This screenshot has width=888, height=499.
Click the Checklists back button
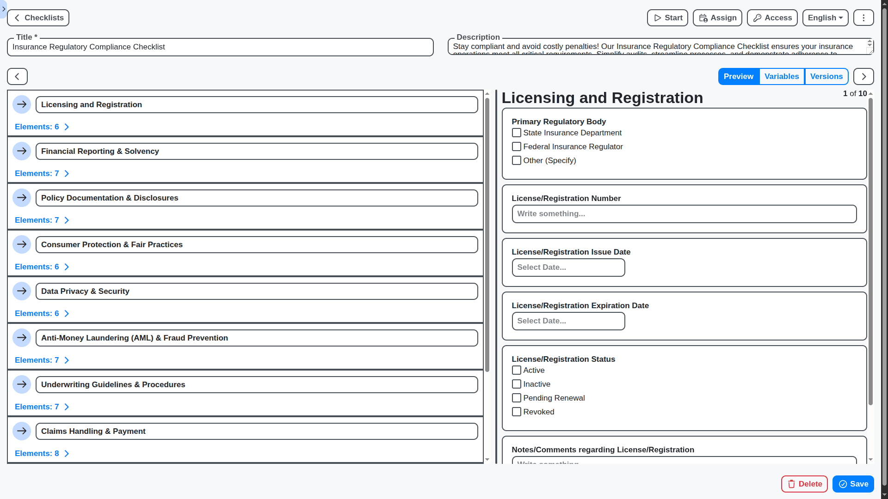(x=38, y=18)
